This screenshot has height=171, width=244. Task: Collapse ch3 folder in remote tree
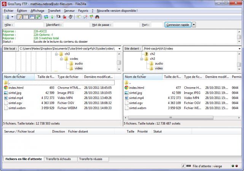[142, 59]
